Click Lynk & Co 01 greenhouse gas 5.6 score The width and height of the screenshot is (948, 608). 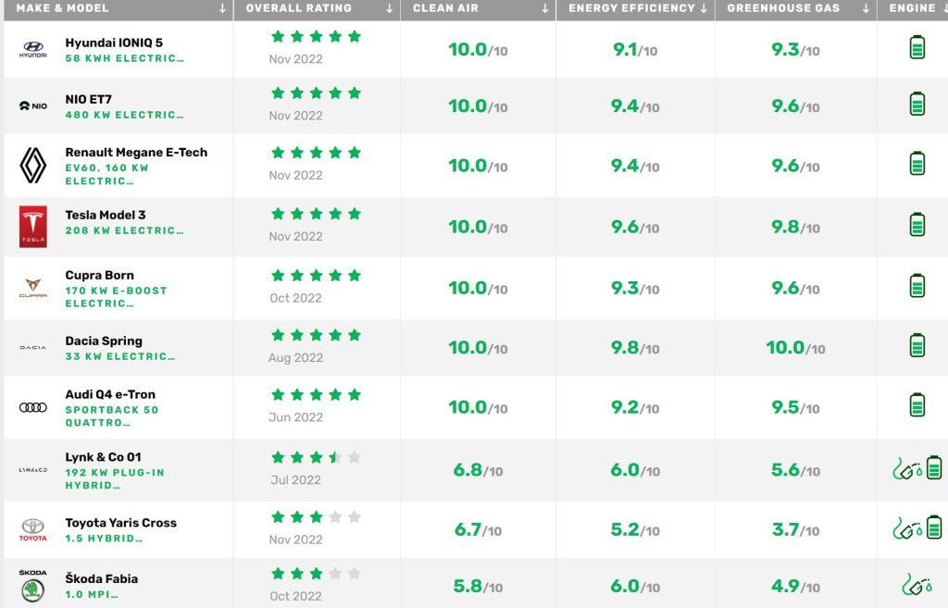(x=795, y=470)
